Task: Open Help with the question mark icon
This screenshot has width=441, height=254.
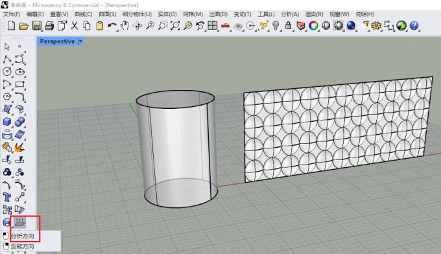Action: [x=414, y=26]
